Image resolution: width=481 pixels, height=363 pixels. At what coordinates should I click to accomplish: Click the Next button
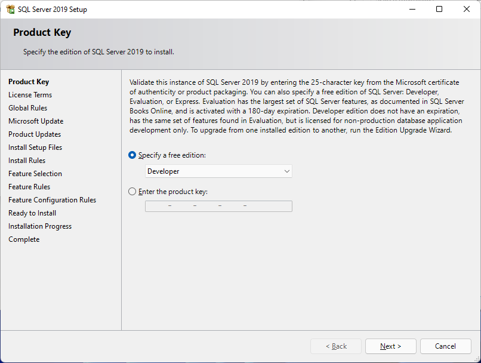(x=390, y=346)
